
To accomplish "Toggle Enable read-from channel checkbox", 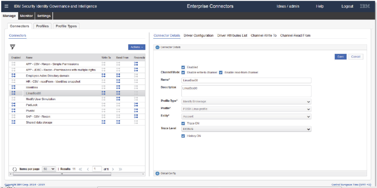I will click(221, 72).
